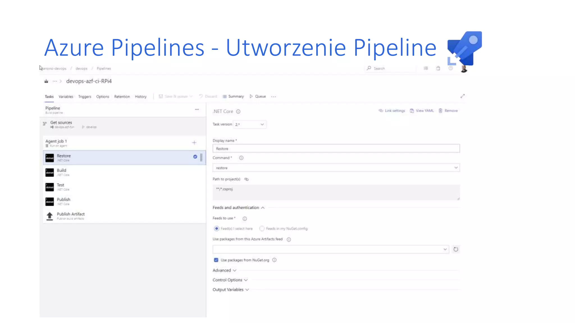Screen dimensions: 575x323
Task: Open the devops breadcrumb link
Action: pos(81,68)
